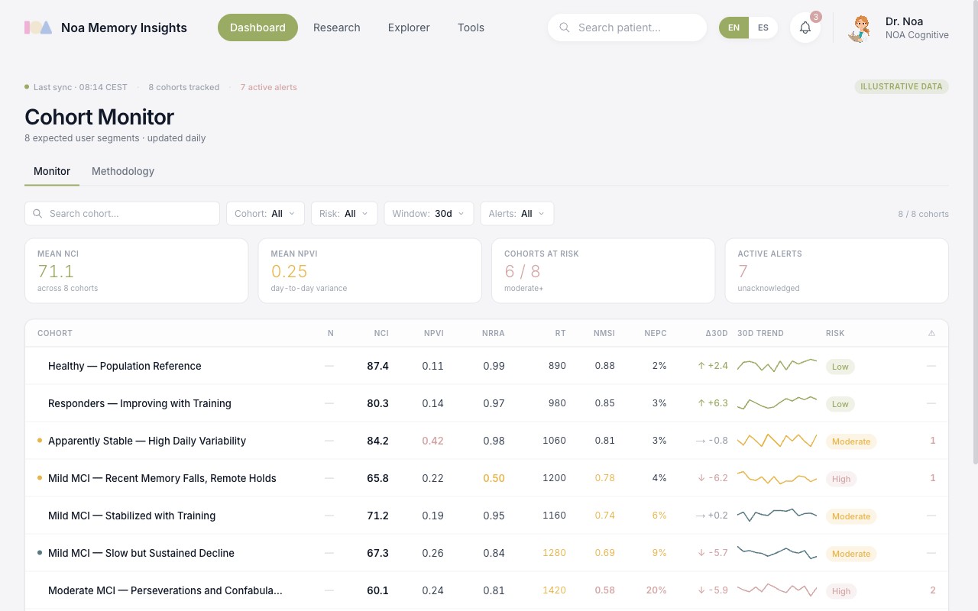
Task: Click Dr. Noa's profile avatar
Action: [x=861, y=28]
